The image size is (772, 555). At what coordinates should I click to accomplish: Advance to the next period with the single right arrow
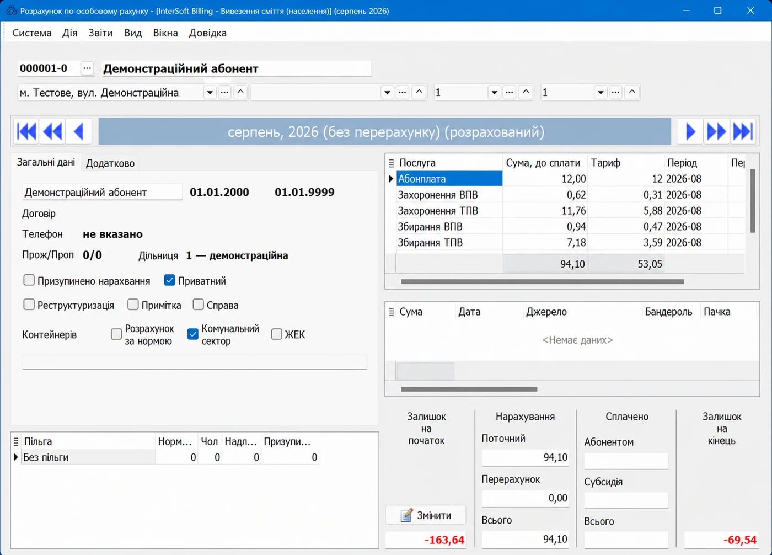[x=690, y=132]
